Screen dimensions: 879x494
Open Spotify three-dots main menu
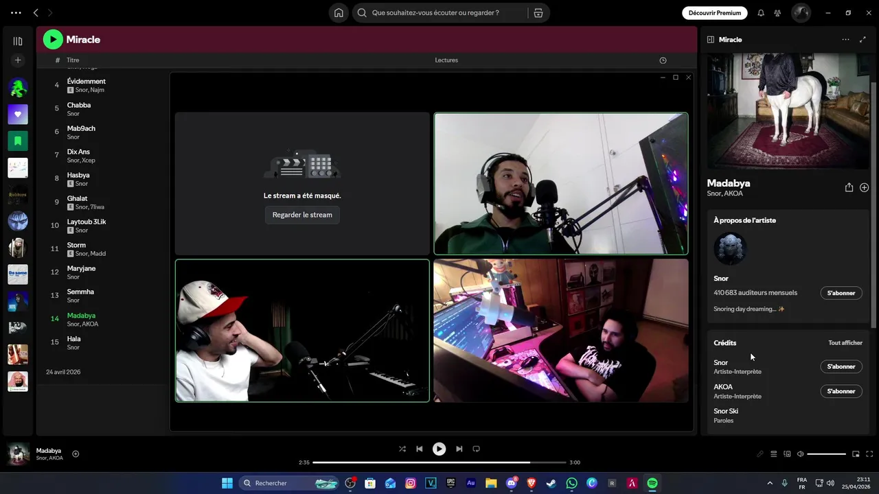click(16, 12)
